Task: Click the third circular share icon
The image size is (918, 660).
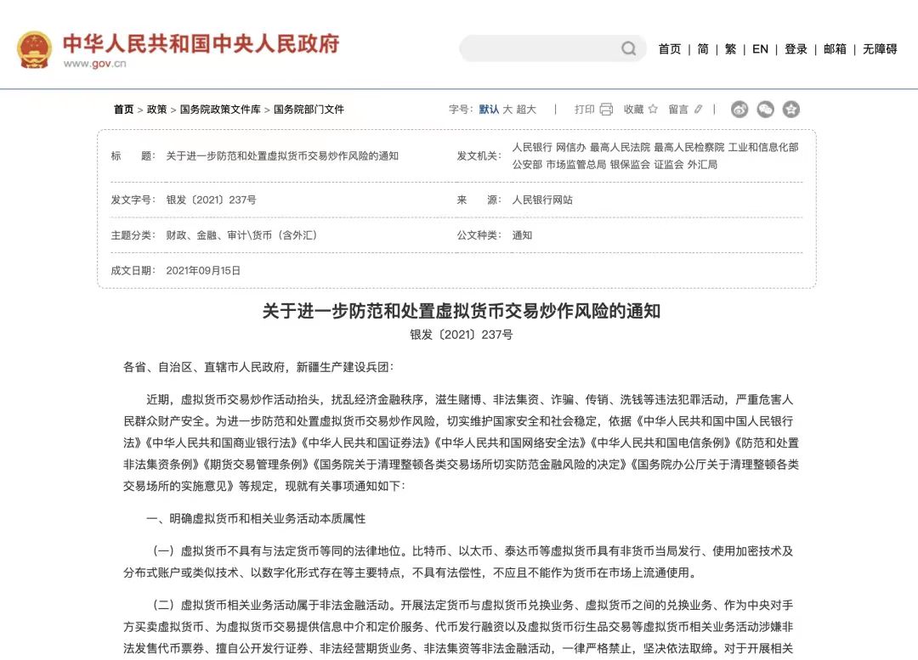Action: (x=791, y=109)
